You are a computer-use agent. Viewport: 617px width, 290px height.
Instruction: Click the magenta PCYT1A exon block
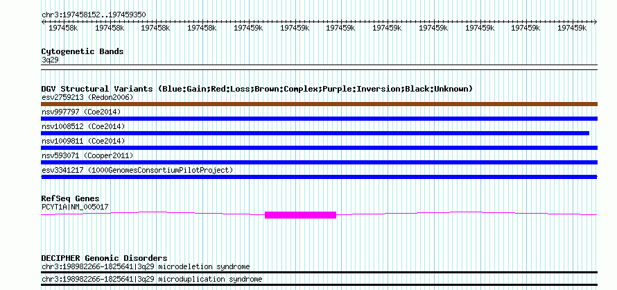pos(301,215)
